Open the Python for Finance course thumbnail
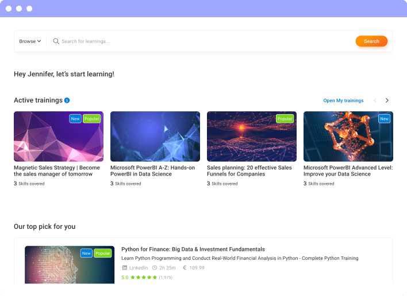Viewport: 407px width, 296px height. (x=70, y=264)
